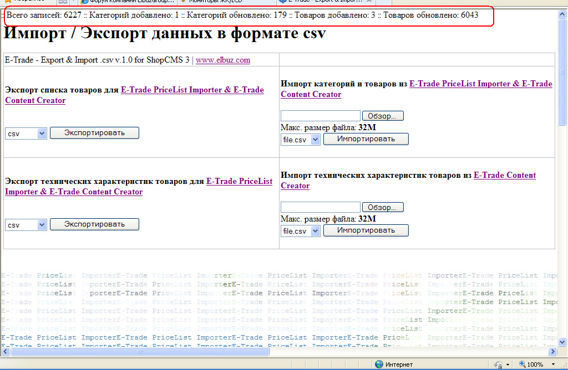Image resolution: width=568 pixels, height=370 pixels.
Task: Click the horizontal scrollbar right arrow
Action: coord(553,351)
